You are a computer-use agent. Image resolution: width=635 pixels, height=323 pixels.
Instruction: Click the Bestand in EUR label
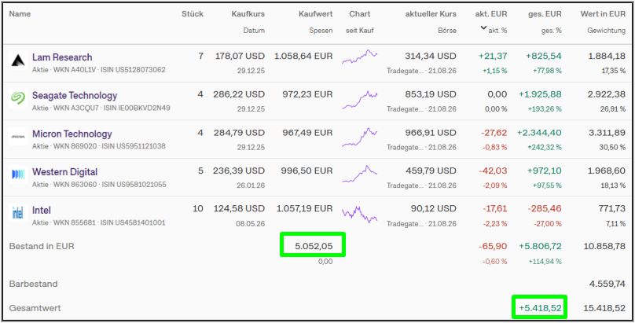[42, 246]
